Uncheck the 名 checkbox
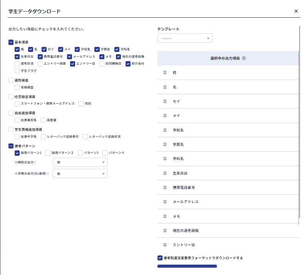This screenshot has height=275, width=305. pos(30,49)
